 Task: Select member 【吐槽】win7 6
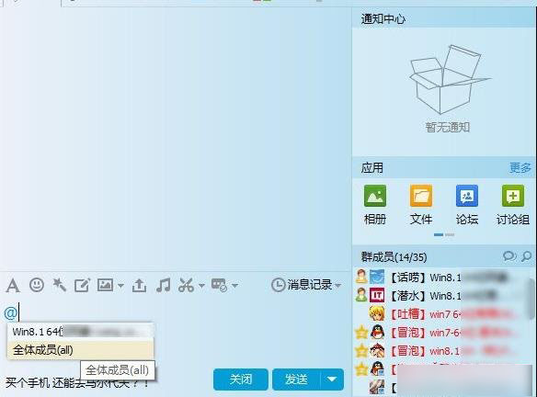(442, 314)
